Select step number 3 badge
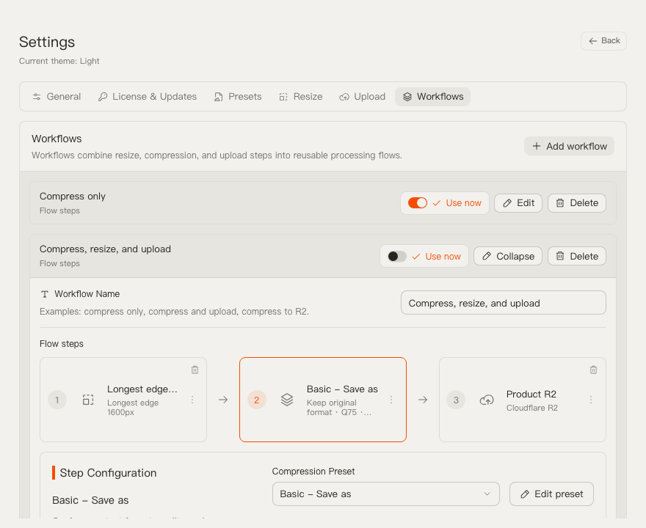Screen dimensions: 646x528 [456, 400]
